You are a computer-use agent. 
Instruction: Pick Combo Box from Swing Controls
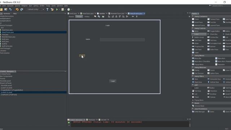point(213,37)
